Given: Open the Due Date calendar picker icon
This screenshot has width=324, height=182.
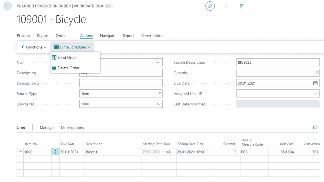Looking at the screenshot, I should tap(315, 83).
